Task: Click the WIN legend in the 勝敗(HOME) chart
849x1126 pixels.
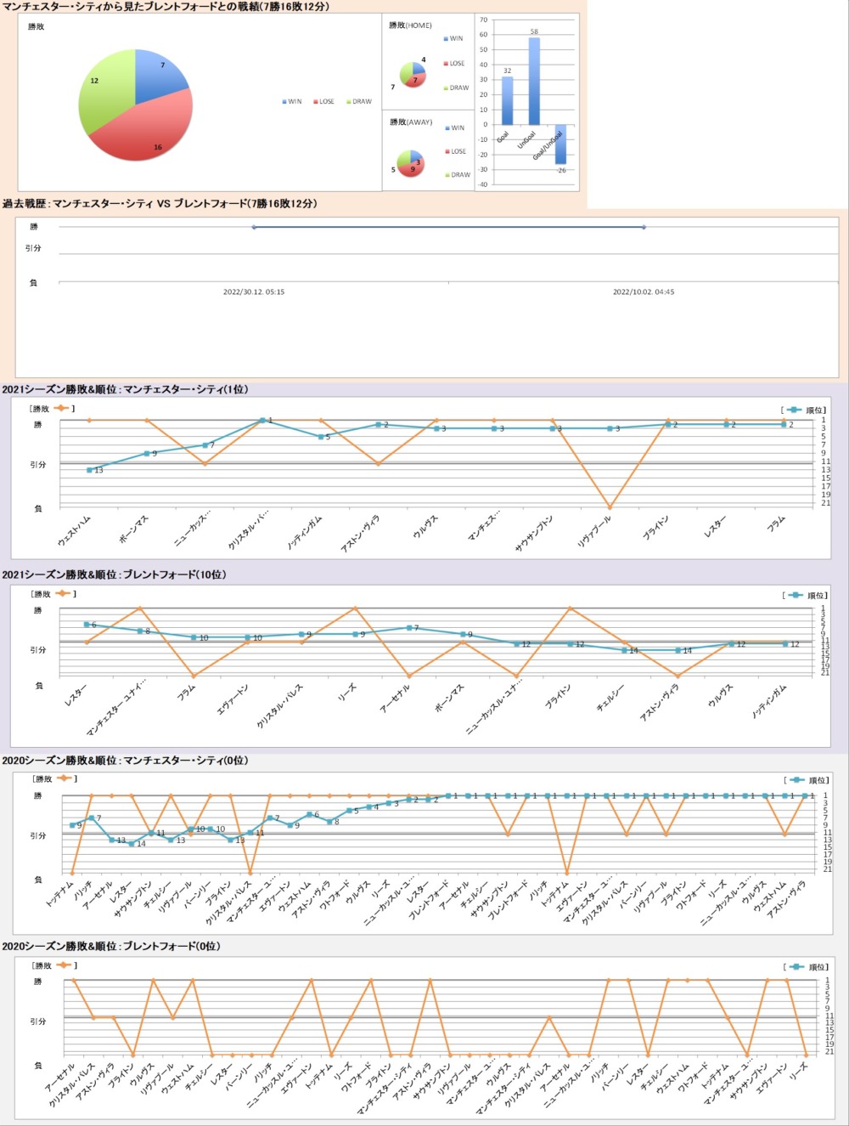Action: pos(453,39)
